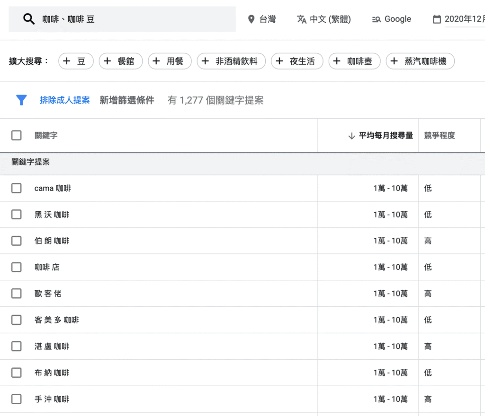
Task: Check the 客 美 多 咖啡 row checkbox
Action: pos(17,320)
